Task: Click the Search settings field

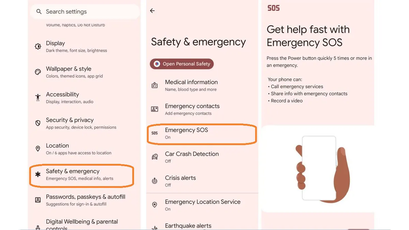Action: click(85, 12)
